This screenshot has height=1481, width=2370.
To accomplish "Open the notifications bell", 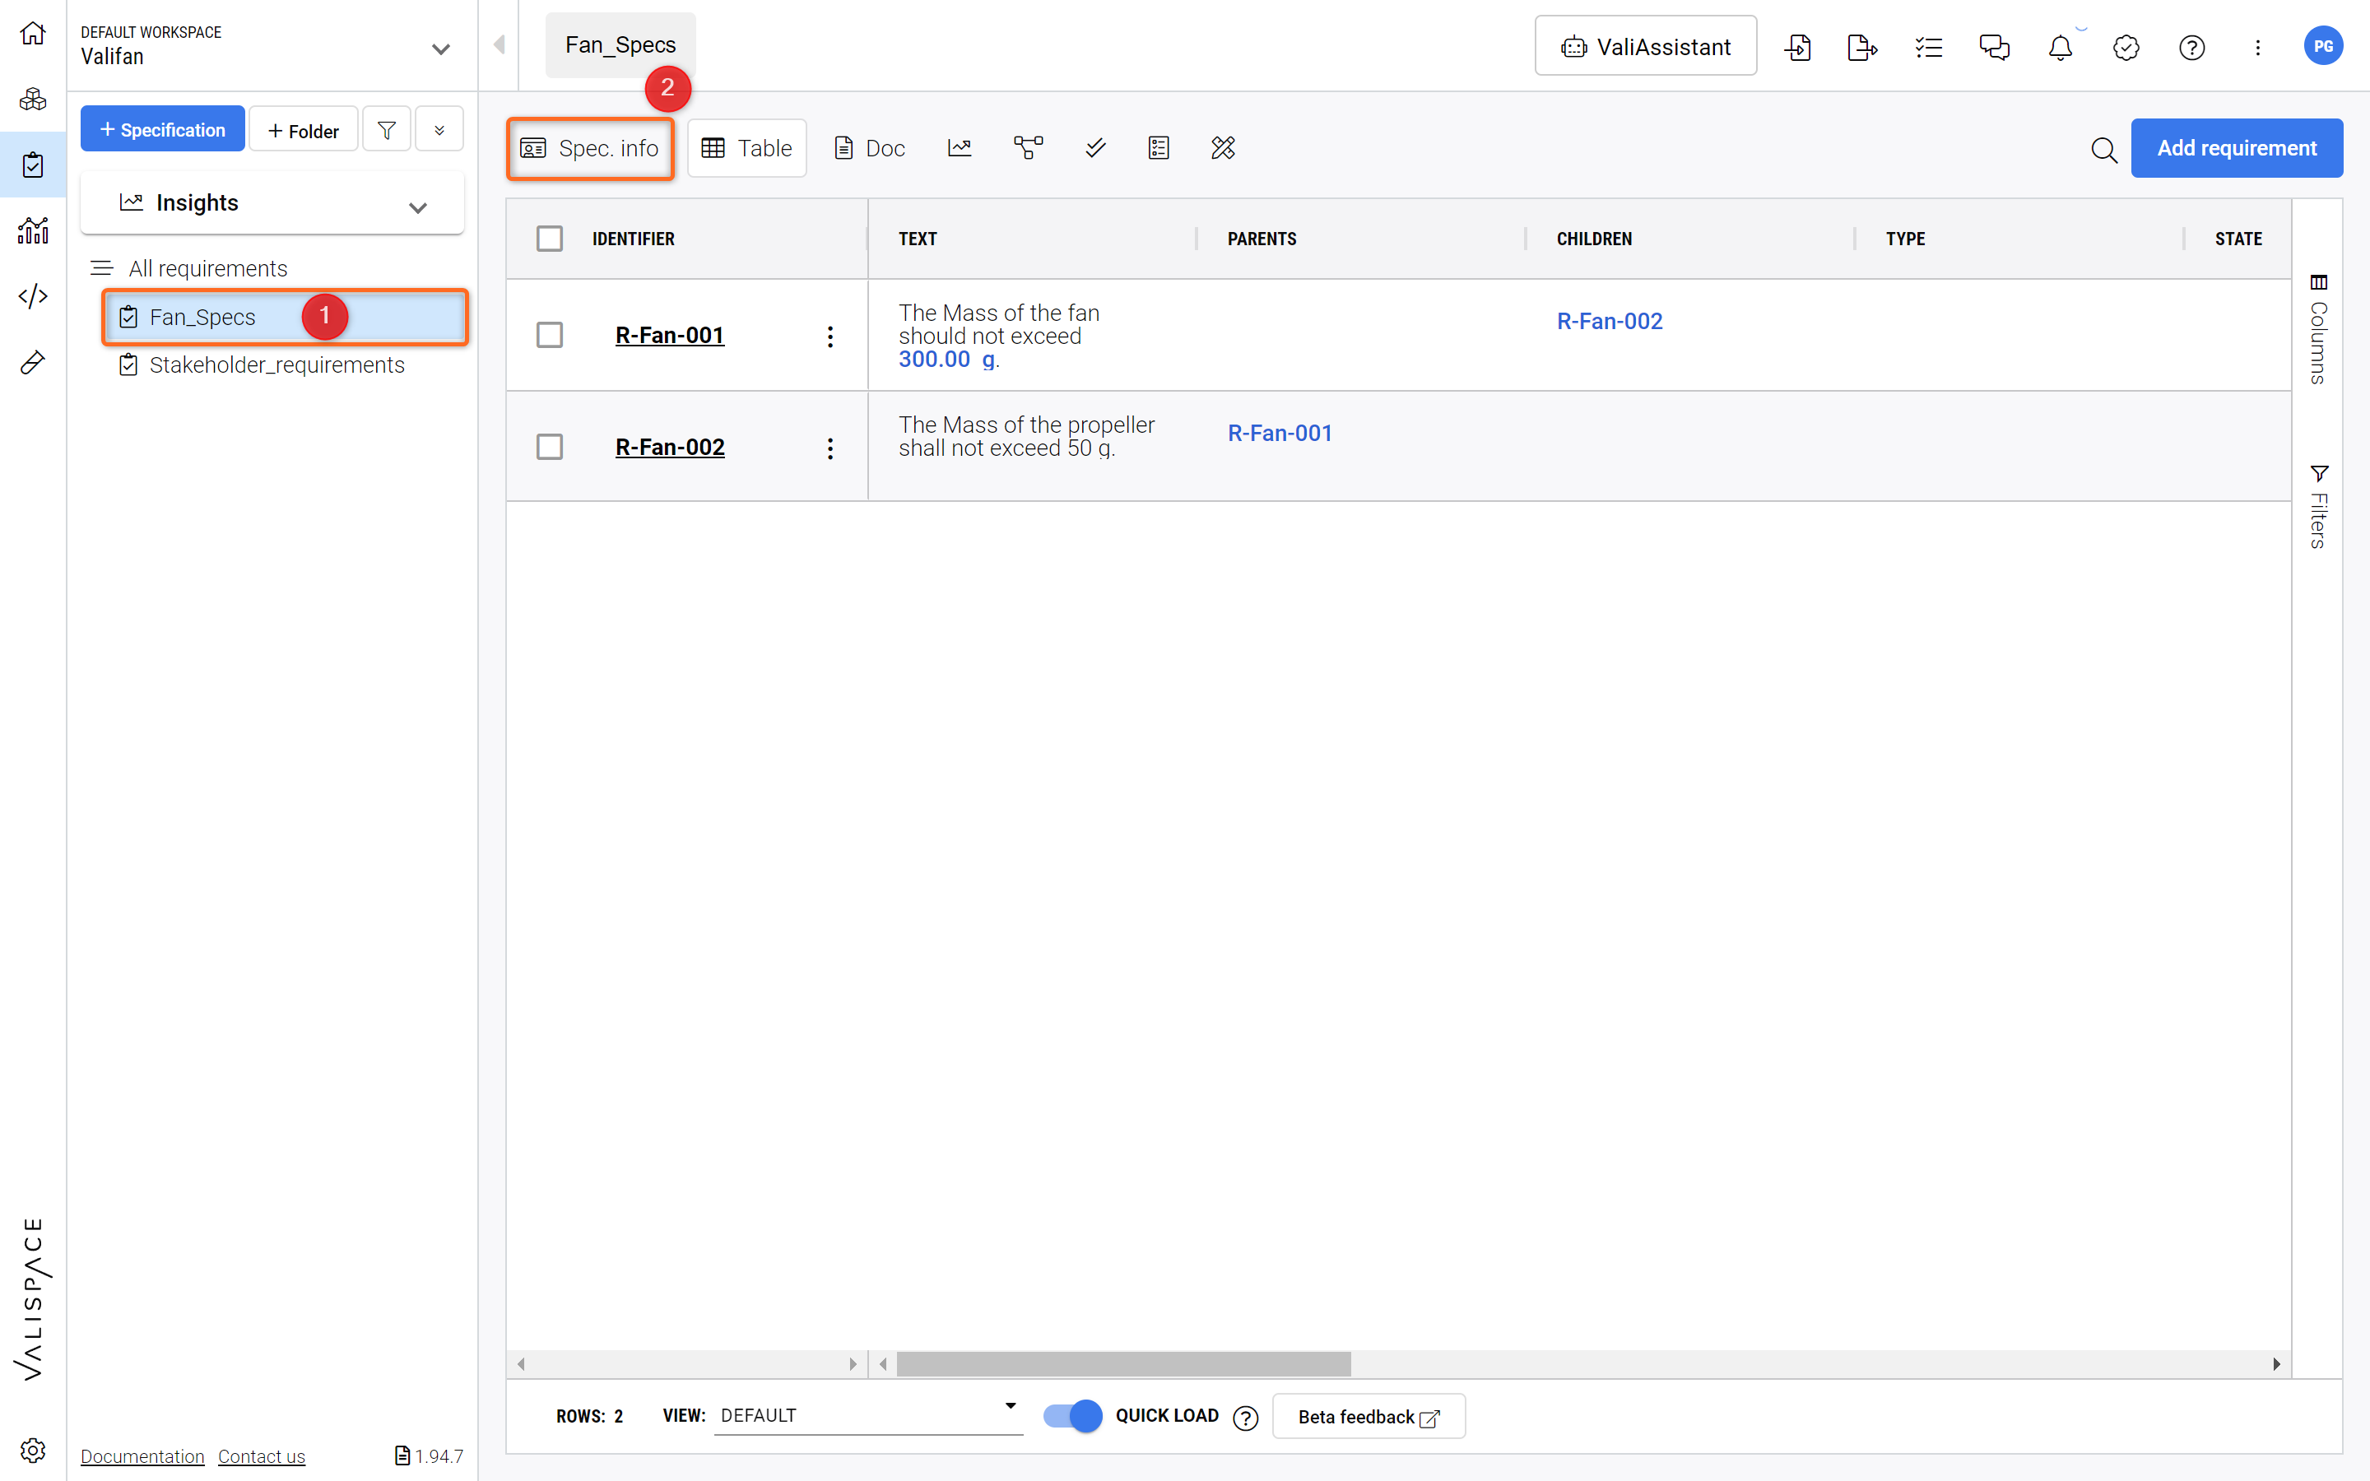I will [2061, 47].
